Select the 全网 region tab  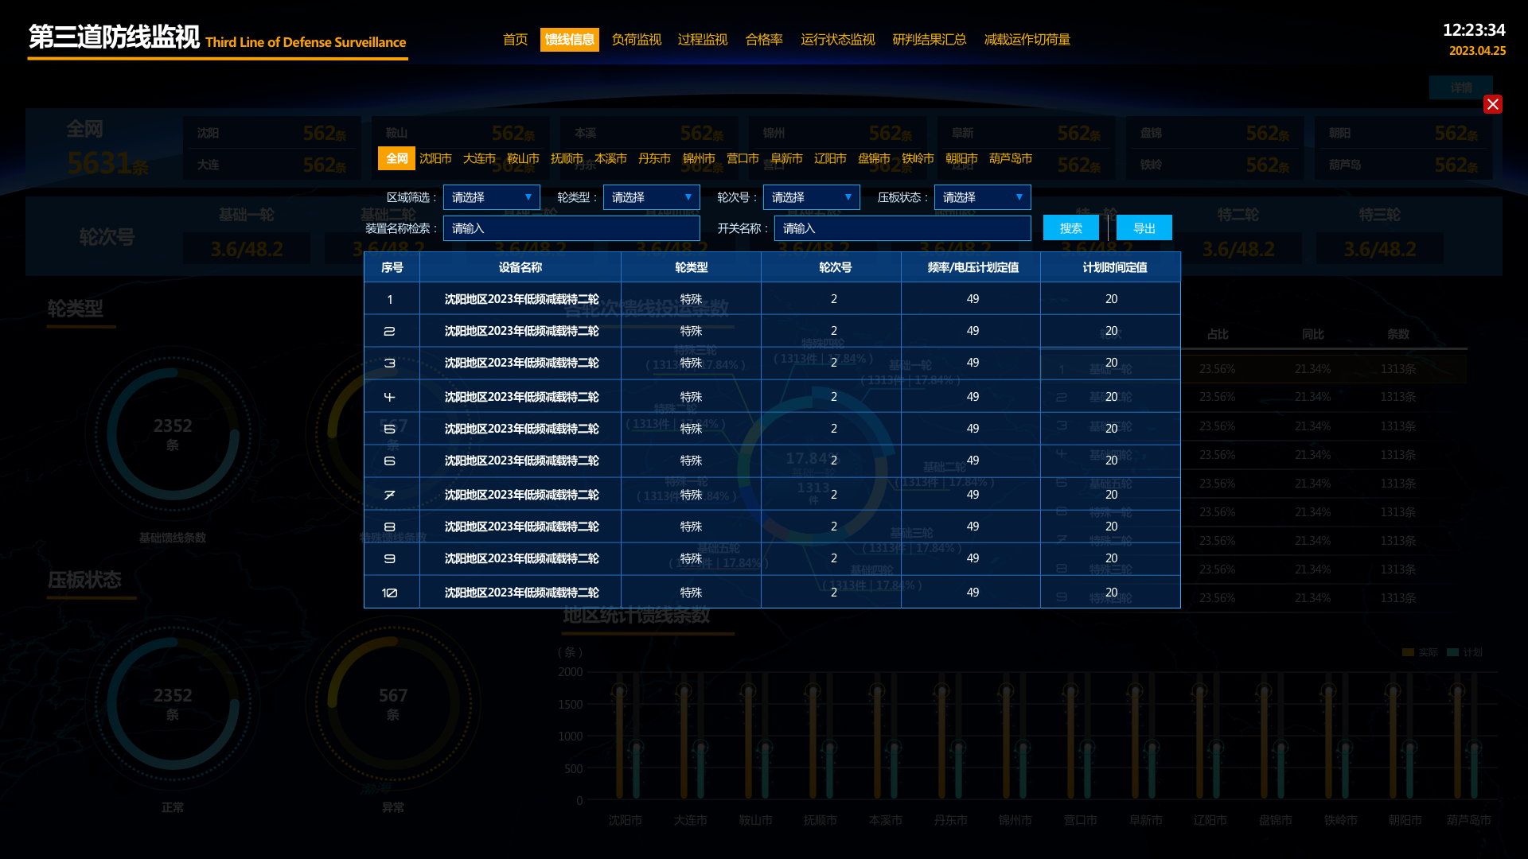pos(396,158)
